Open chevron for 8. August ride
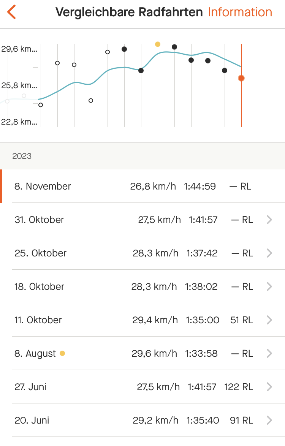The height and width of the screenshot is (446, 285). pos(269,353)
